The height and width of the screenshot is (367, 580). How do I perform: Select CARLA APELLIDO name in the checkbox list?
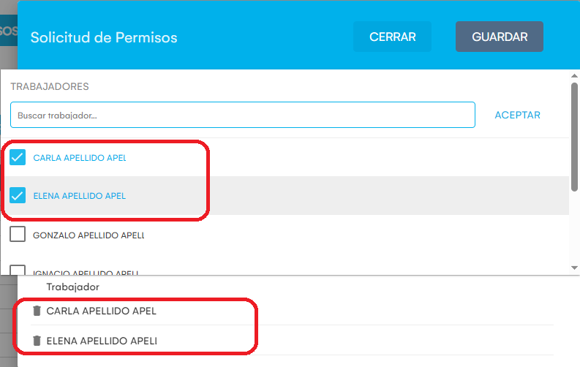79,158
